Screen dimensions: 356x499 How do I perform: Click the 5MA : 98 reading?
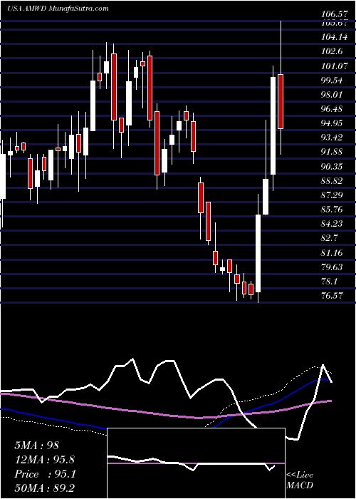[37, 445]
